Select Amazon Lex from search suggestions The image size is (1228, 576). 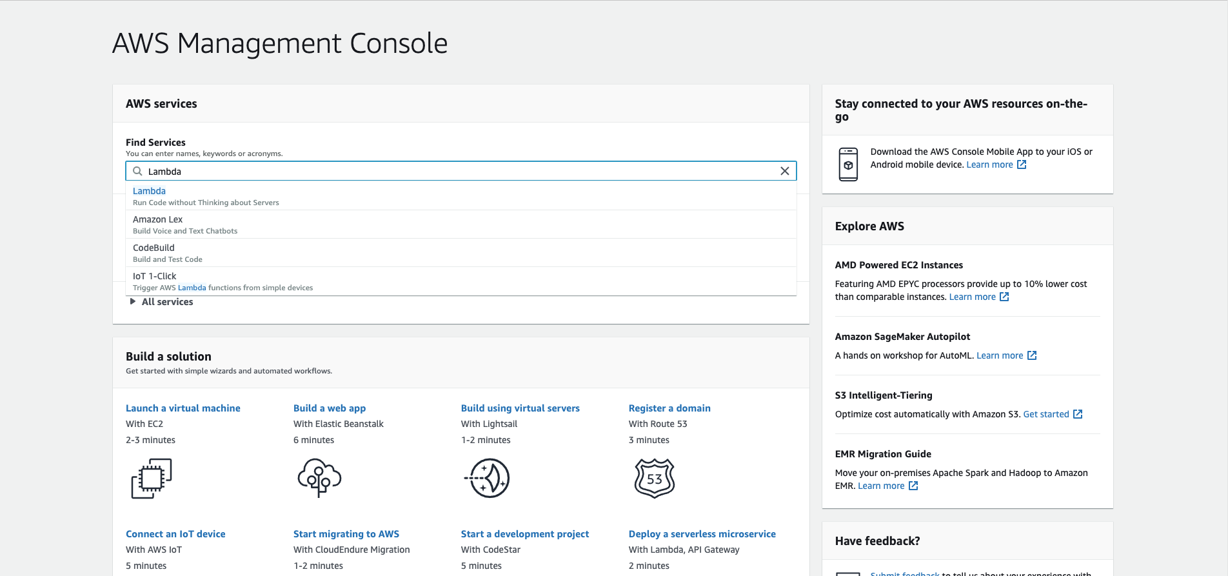[x=461, y=224]
